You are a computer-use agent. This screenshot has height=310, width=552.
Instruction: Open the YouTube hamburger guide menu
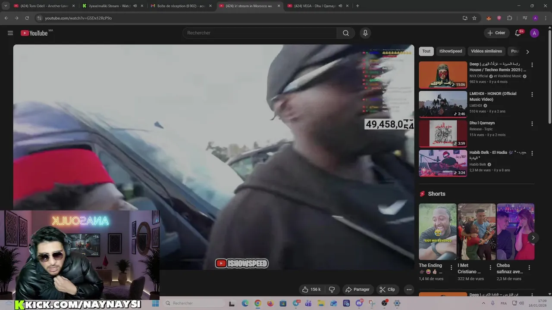coord(10,33)
